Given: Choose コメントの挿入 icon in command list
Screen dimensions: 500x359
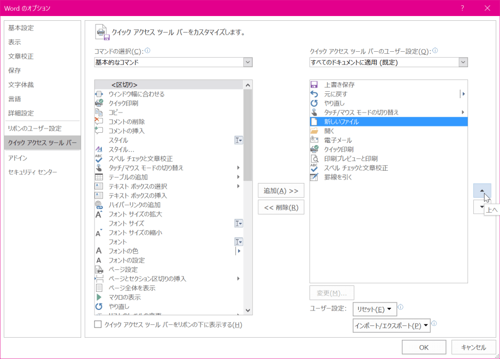Looking at the screenshot, I should coord(99,131).
